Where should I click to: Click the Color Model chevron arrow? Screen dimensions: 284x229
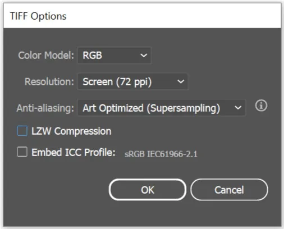tap(144, 56)
